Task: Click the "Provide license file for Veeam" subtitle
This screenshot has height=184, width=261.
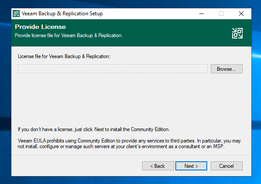Action: point(69,35)
